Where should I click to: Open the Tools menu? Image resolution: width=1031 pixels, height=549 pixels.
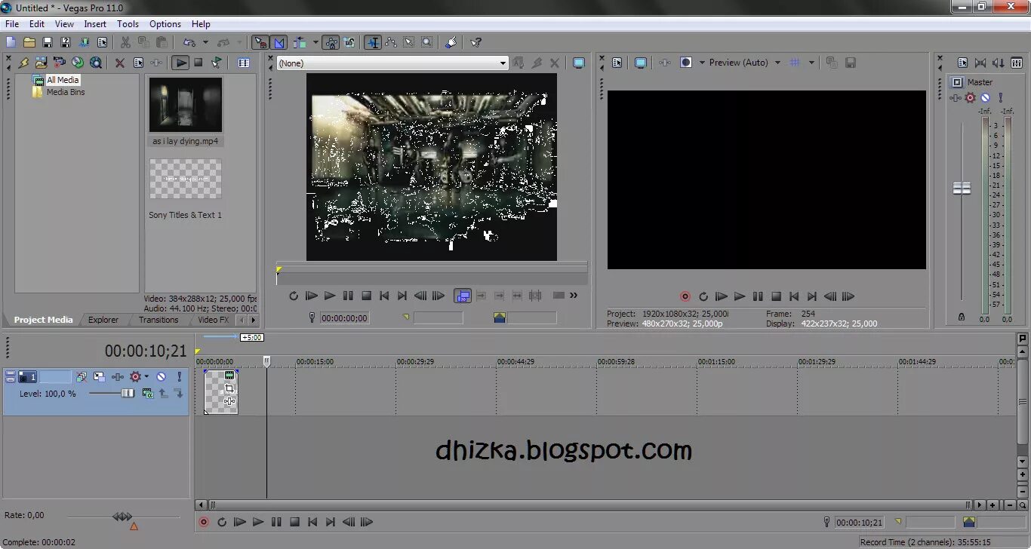128,24
